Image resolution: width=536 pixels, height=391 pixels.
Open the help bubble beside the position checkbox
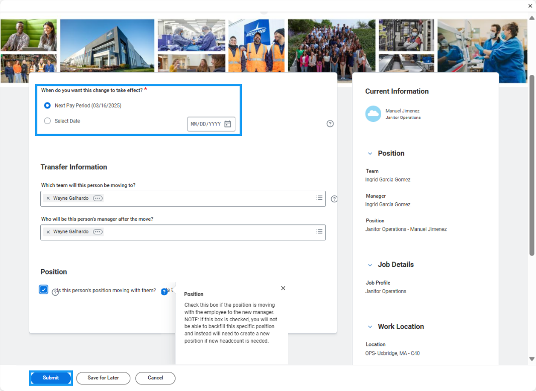(x=164, y=292)
